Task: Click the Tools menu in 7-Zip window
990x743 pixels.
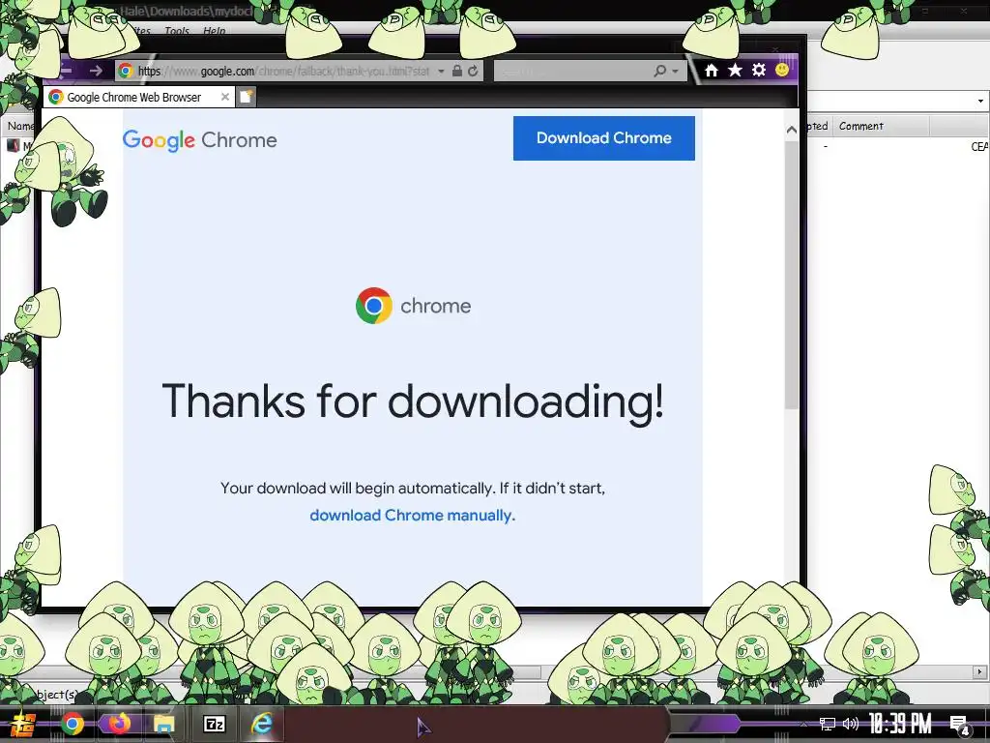Action: pyautogui.click(x=177, y=31)
